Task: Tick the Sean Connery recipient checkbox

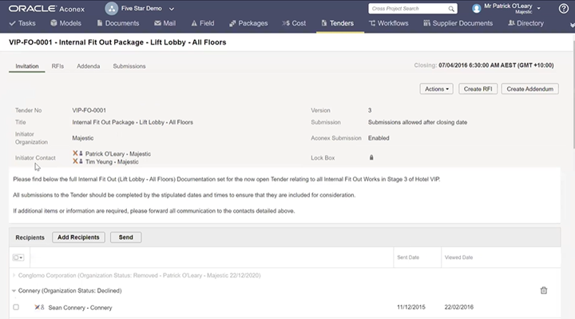Action: [x=16, y=307]
